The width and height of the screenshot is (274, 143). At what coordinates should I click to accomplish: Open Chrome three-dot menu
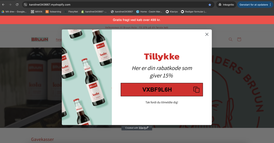click(x=271, y=5)
